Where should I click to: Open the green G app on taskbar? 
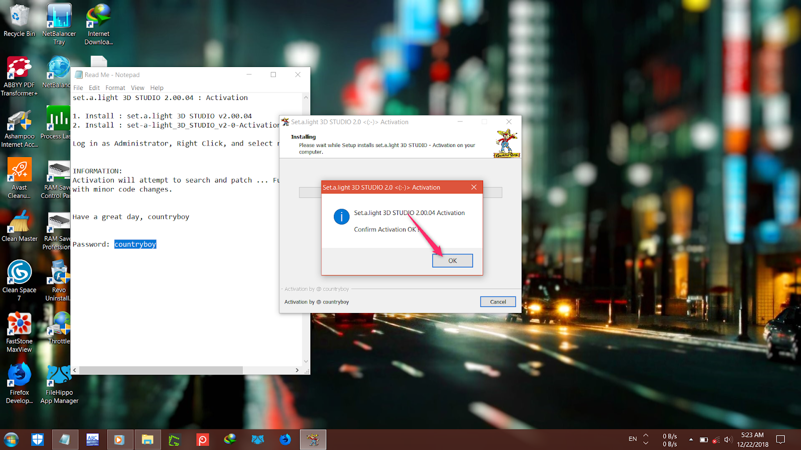[174, 439]
